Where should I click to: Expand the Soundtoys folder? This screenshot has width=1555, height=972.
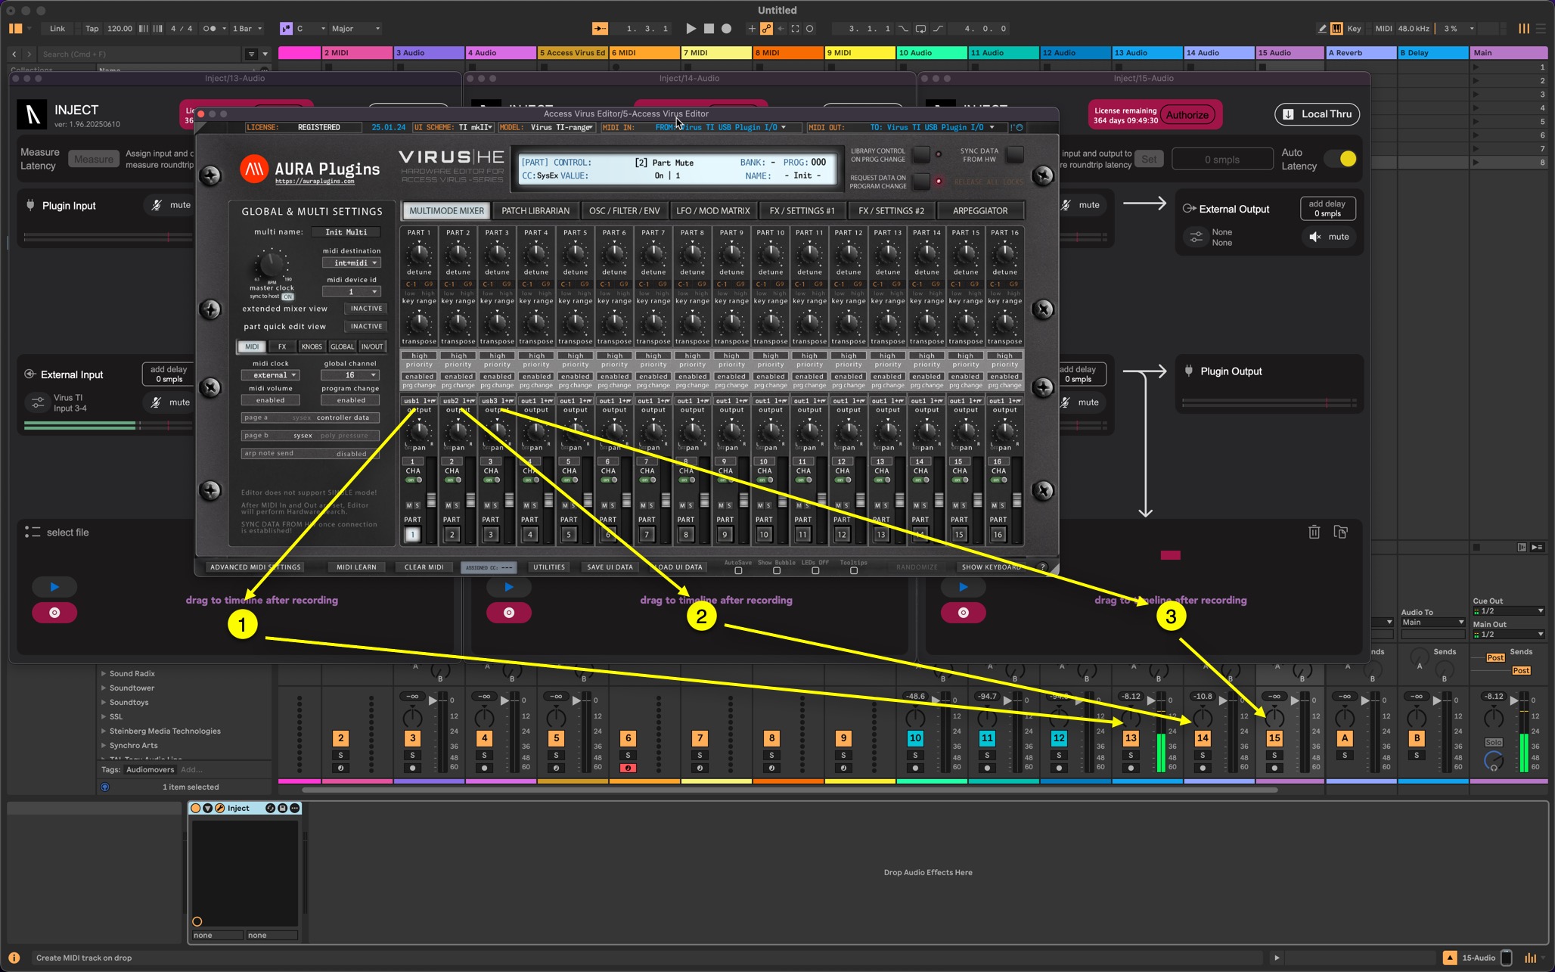104,702
